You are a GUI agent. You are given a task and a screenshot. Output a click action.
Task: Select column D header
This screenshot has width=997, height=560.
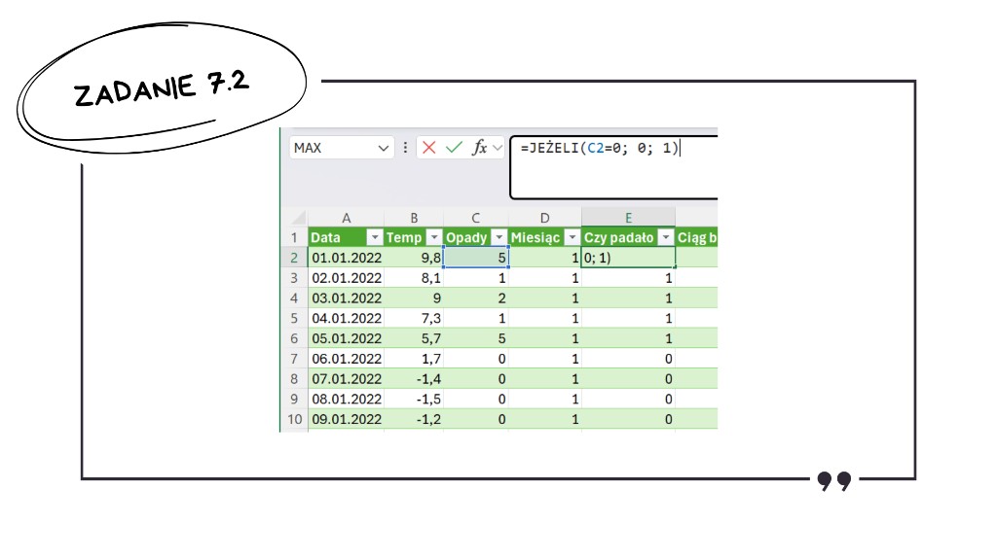coord(545,218)
